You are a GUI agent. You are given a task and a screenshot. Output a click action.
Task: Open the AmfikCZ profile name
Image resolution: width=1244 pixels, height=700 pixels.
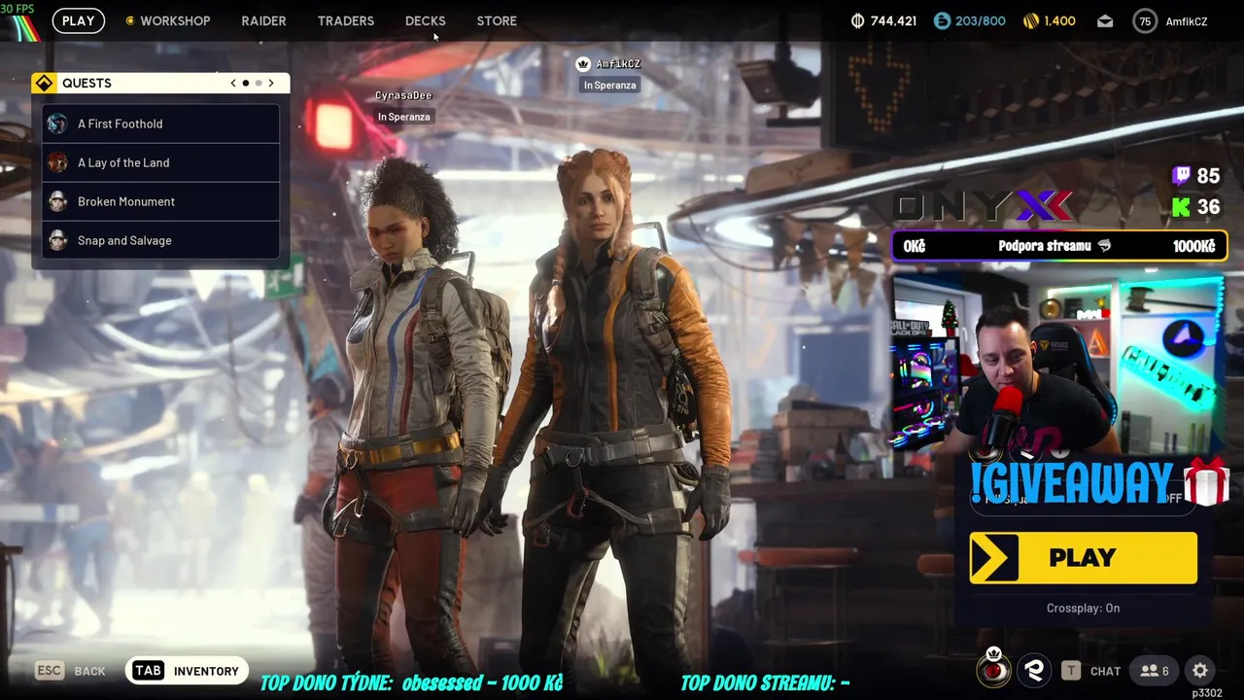point(1186,21)
